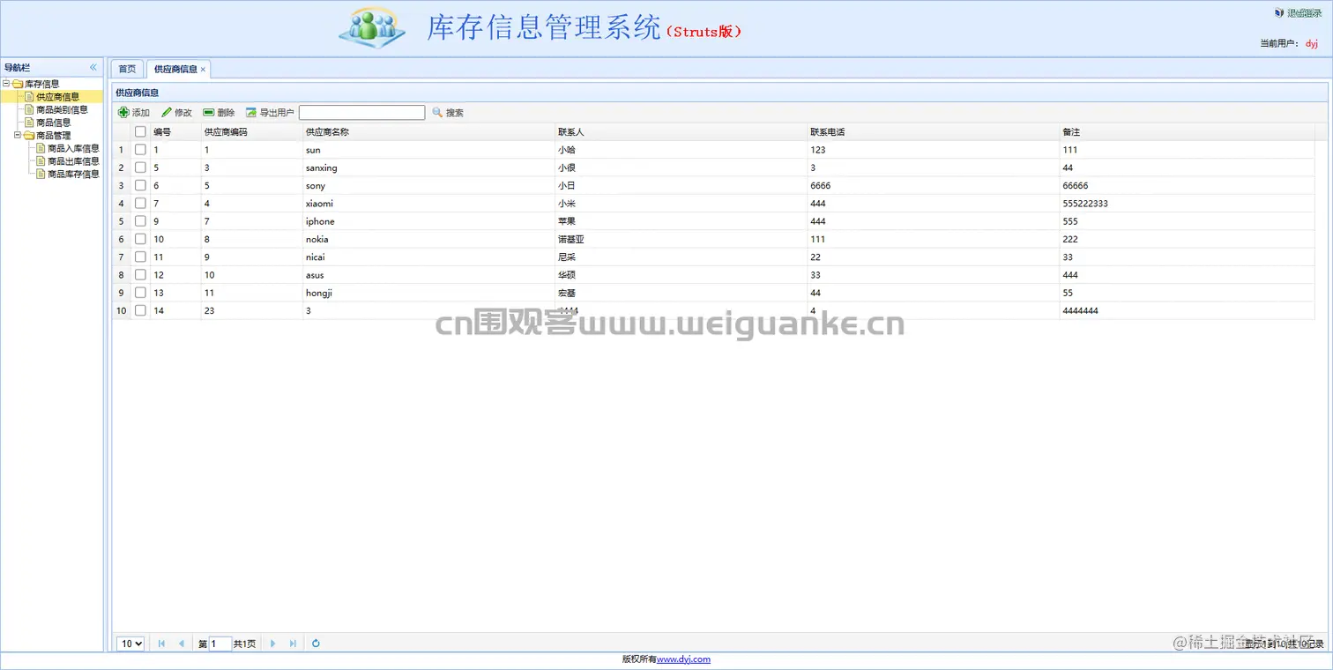Click the 删除 minus icon

tap(209, 113)
